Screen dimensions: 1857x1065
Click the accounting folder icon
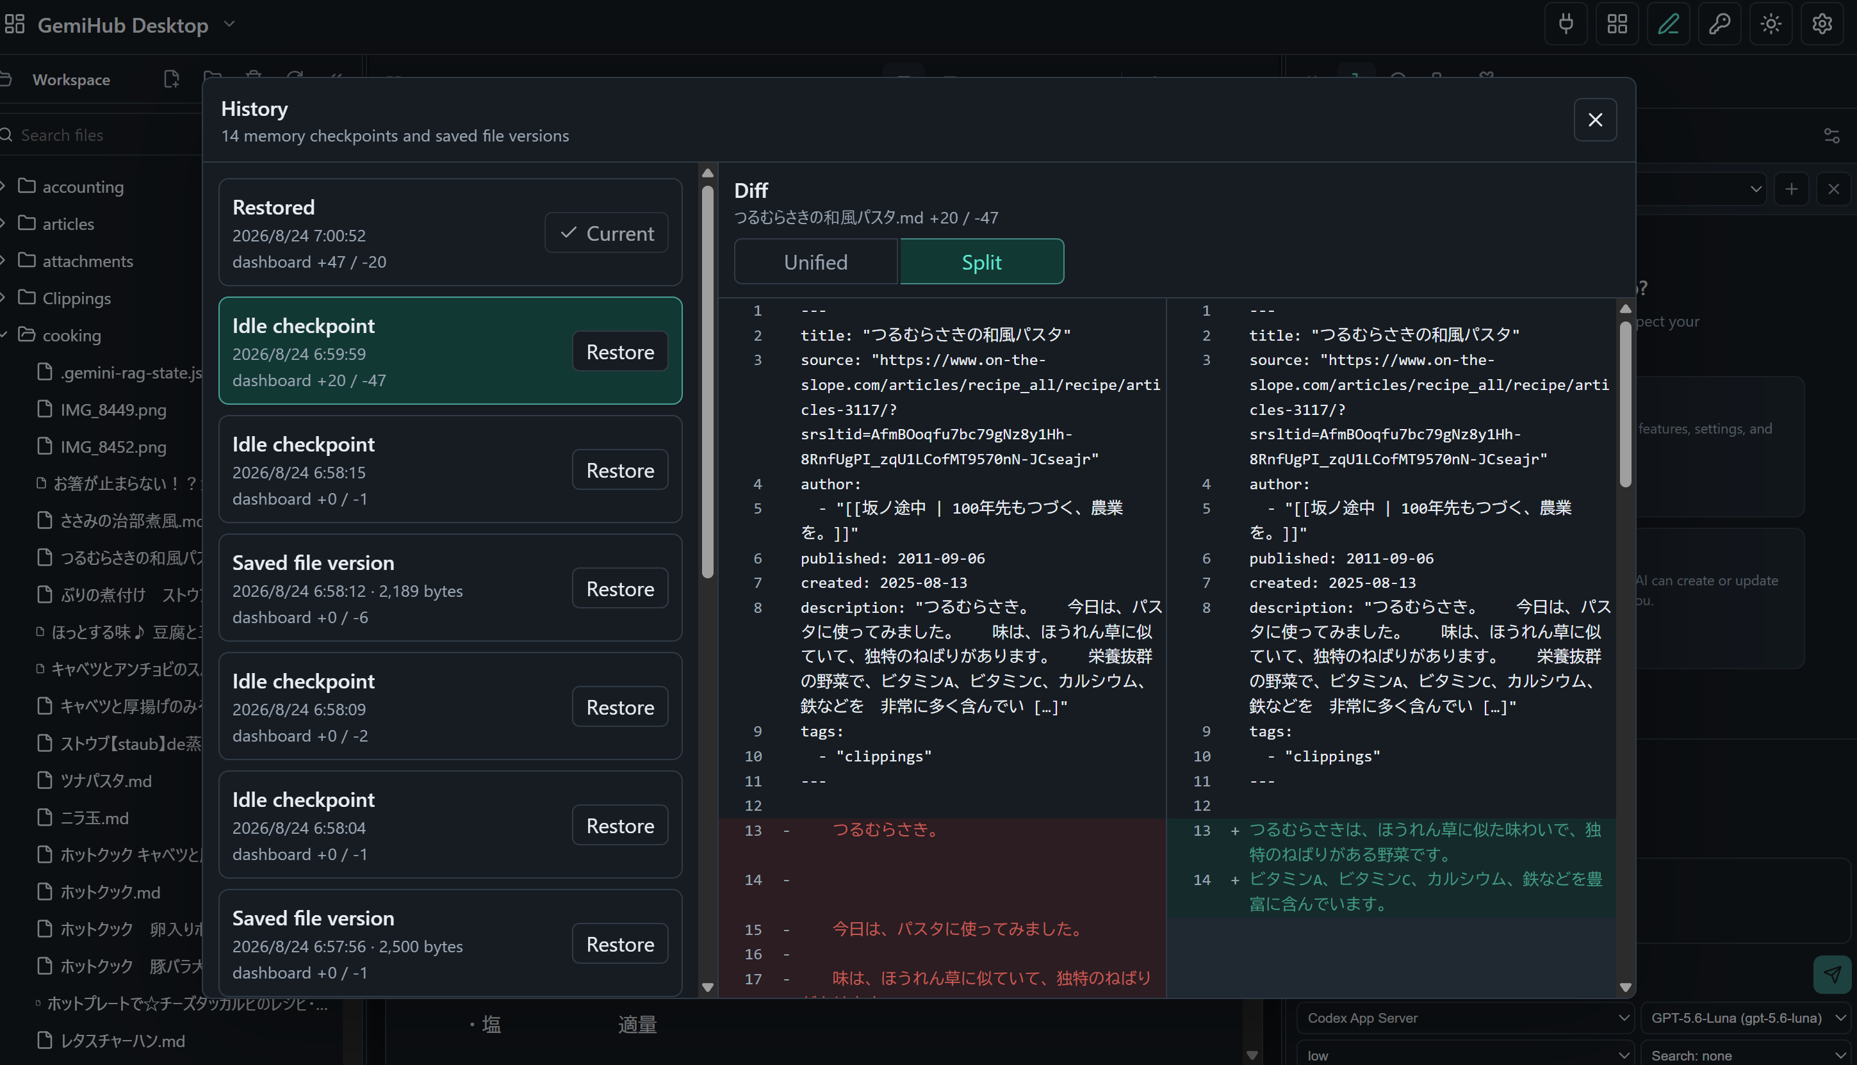tap(27, 186)
